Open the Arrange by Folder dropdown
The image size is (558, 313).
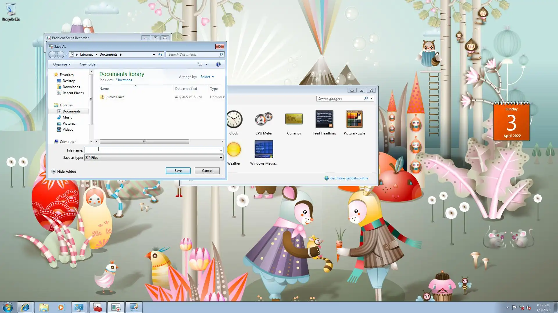point(207,77)
